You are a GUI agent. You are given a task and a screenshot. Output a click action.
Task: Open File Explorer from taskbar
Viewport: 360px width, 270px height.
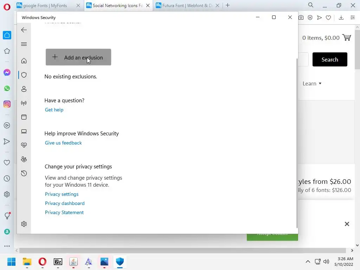(x=27, y=262)
